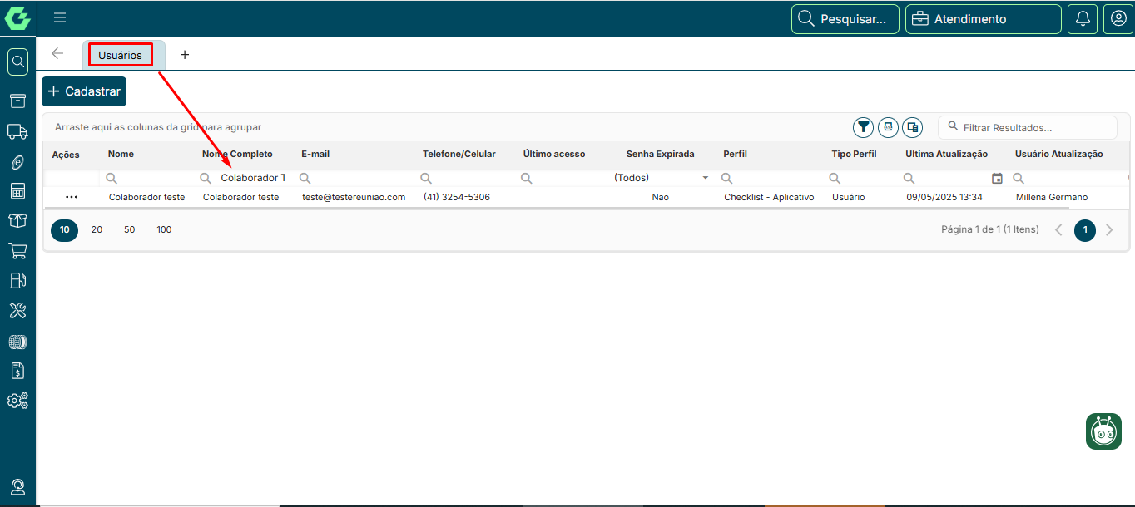This screenshot has width=1135, height=507.
Task: Click the notification bell icon
Action: coord(1083,18)
